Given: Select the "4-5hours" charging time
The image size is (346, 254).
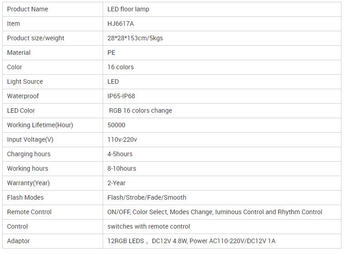Looking at the screenshot, I should (x=120, y=154).
